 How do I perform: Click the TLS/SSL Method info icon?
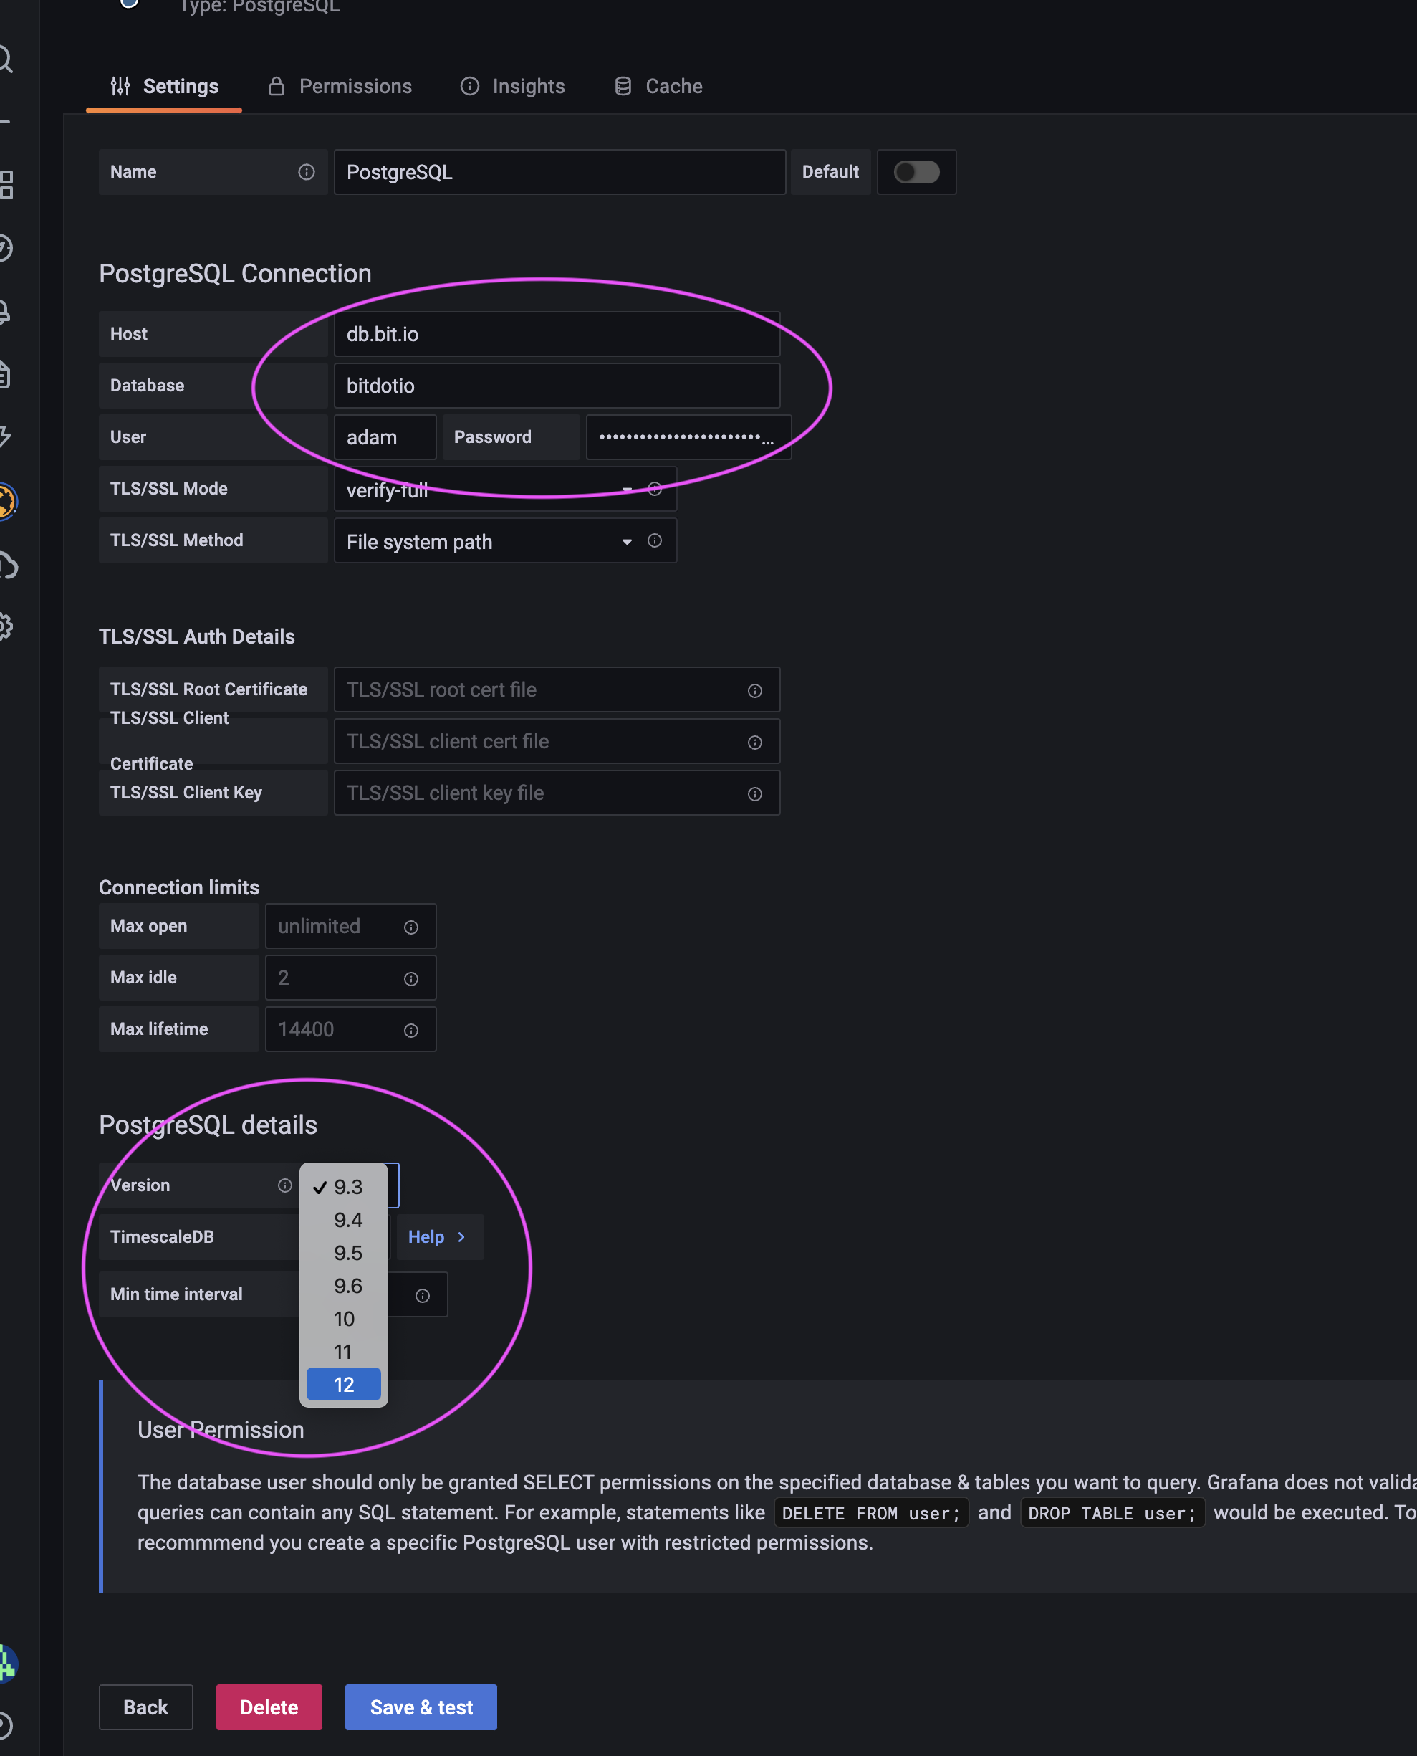pyautogui.click(x=654, y=540)
